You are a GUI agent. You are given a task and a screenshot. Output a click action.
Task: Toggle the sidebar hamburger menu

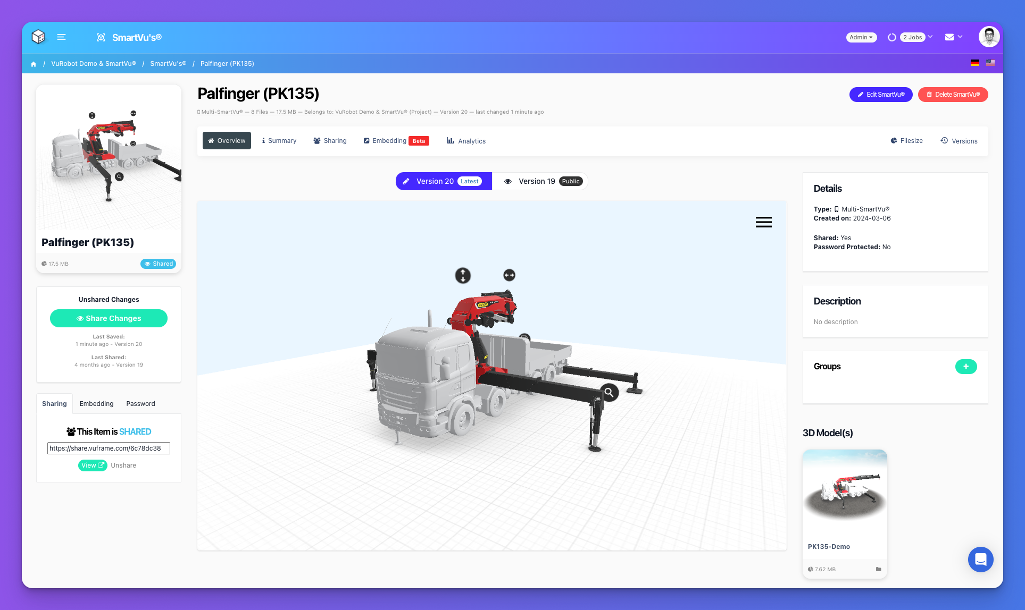click(x=61, y=37)
